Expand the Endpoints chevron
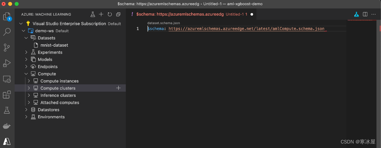Image resolution: width=381 pixels, height=148 pixels. pyautogui.click(x=26, y=67)
